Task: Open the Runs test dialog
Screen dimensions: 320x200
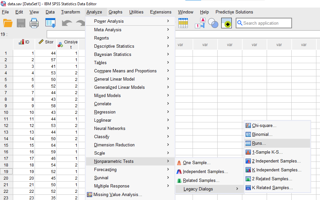Action: (259, 143)
